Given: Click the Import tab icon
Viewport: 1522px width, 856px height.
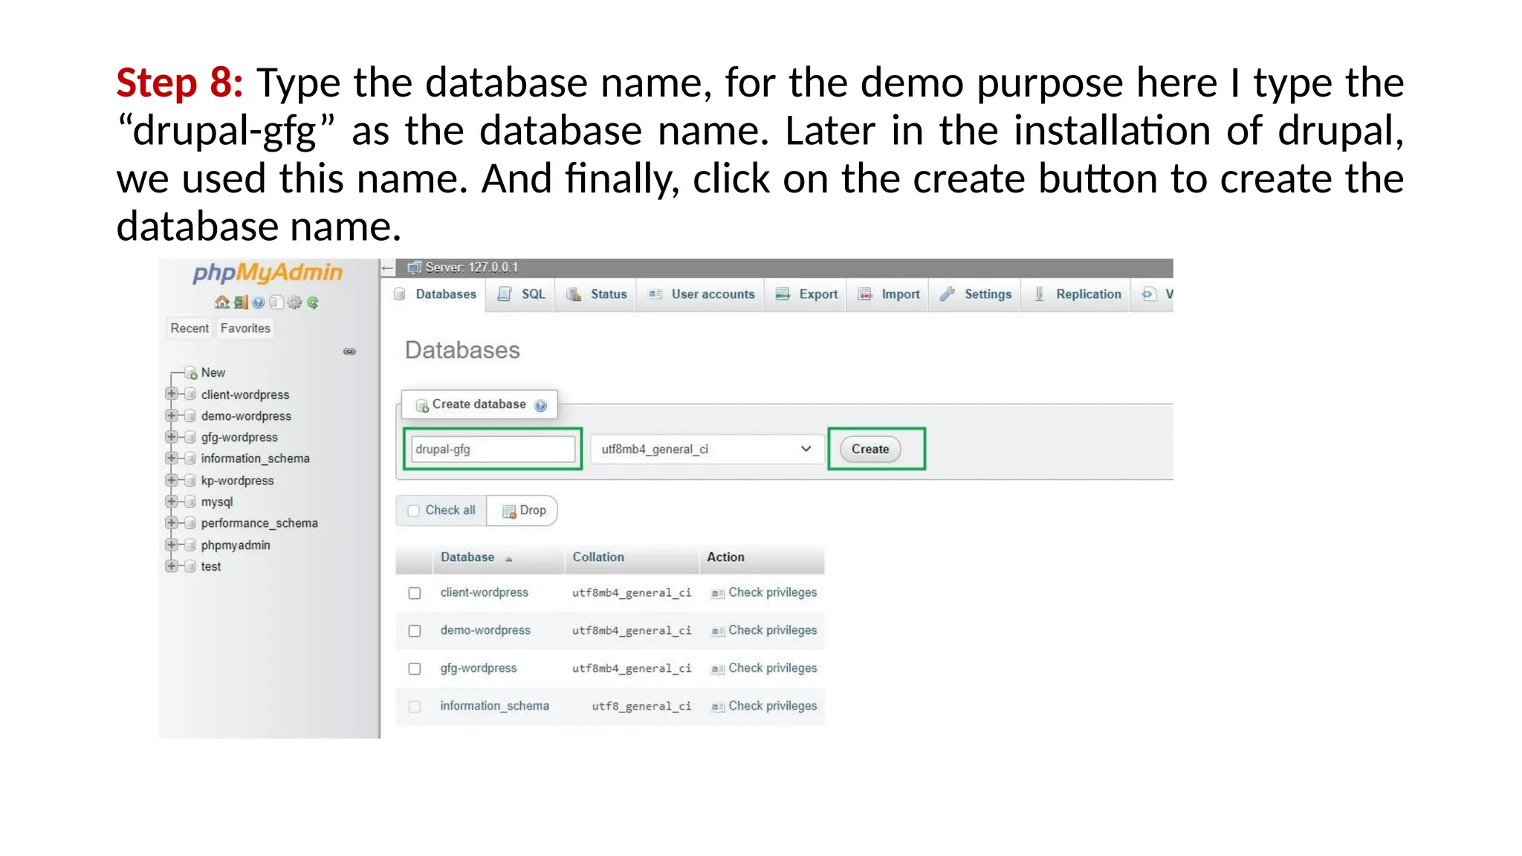Looking at the screenshot, I should (865, 294).
